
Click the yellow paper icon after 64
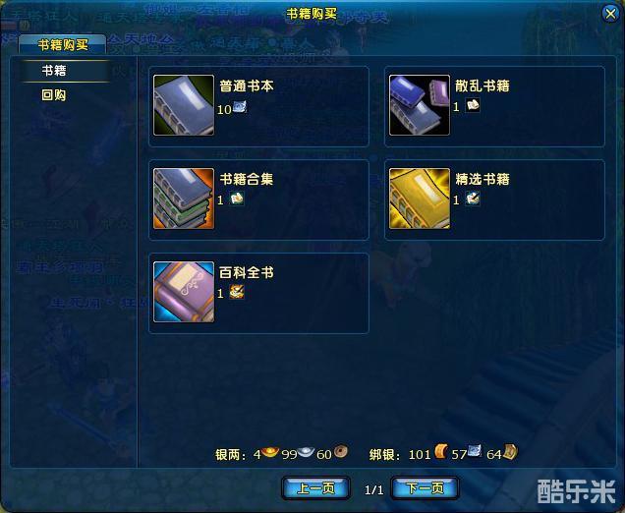point(510,452)
